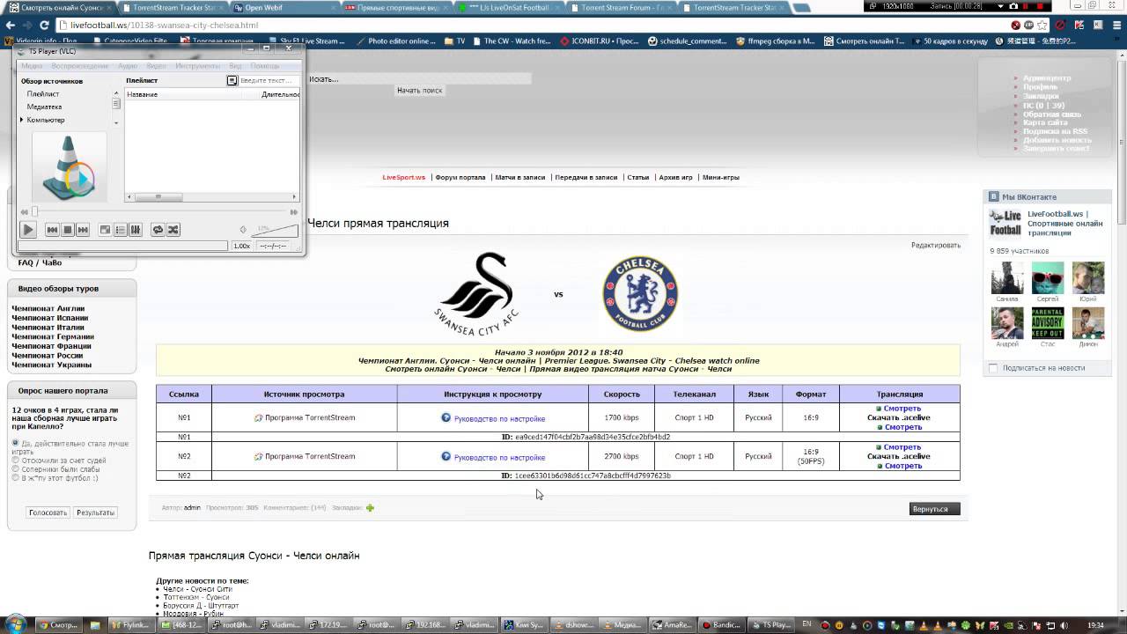
Task: Bookmark page with the star icon
Action: click(1042, 26)
